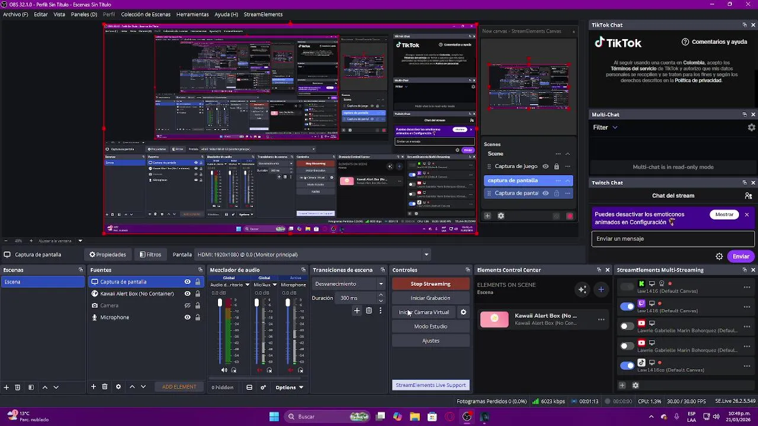Screen dimensions: 758x426
Task: Open Multi-Streaming settings gear at bottom
Action: 635,385
